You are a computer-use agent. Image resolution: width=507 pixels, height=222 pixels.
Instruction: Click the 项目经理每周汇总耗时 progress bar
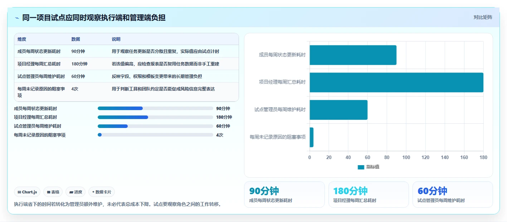pyautogui.click(x=155, y=117)
